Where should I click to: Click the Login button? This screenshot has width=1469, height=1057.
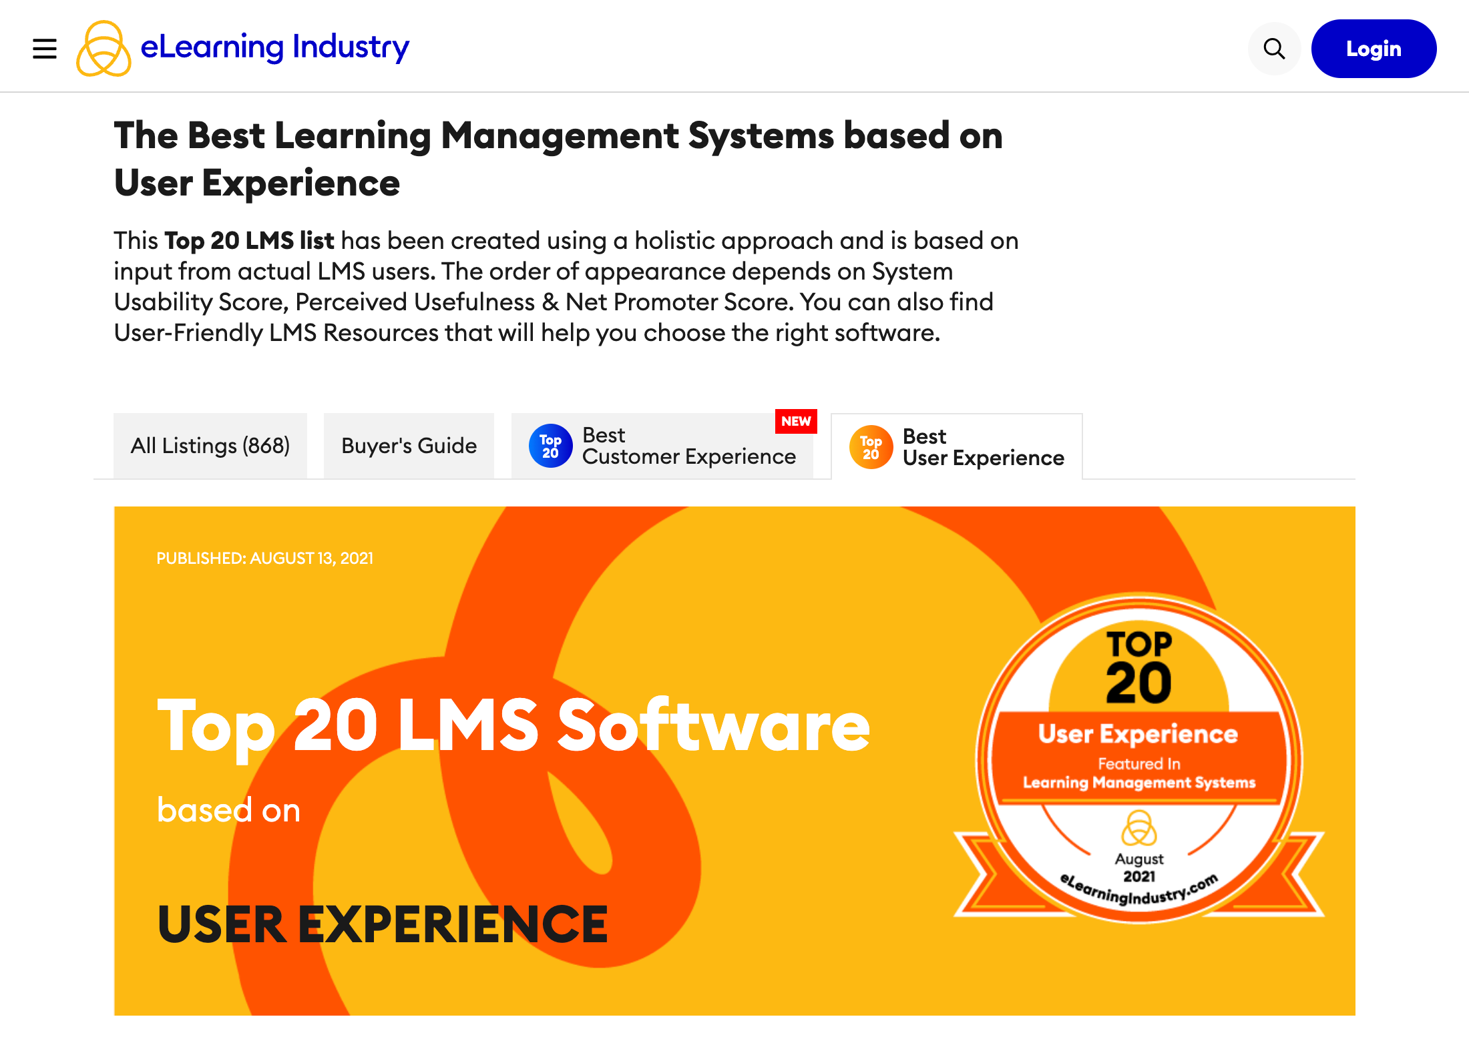(1374, 49)
